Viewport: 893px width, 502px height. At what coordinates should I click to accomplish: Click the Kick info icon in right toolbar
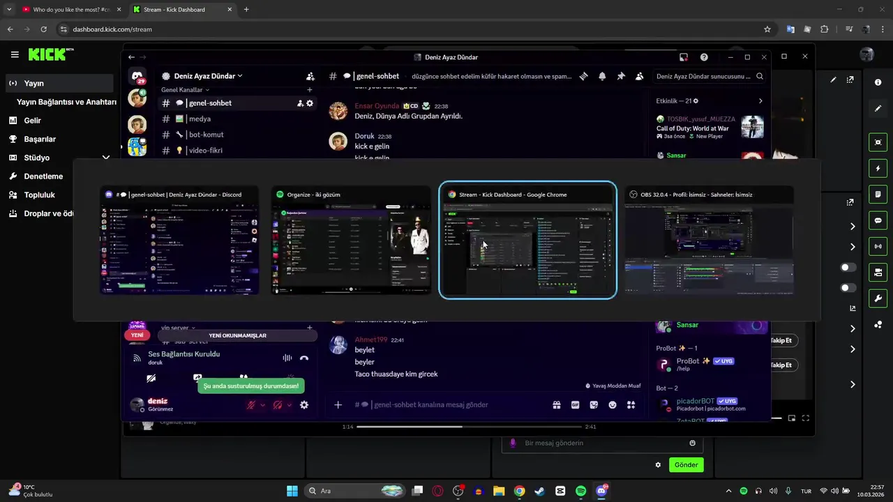(878, 82)
